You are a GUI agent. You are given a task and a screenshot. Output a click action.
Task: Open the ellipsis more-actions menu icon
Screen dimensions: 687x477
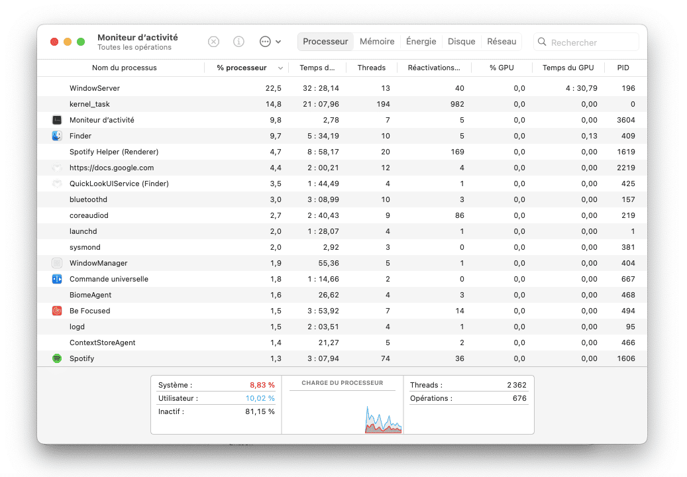click(x=265, y=42)
